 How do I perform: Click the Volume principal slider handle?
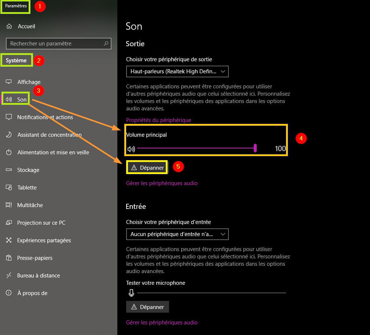[255, 148]
